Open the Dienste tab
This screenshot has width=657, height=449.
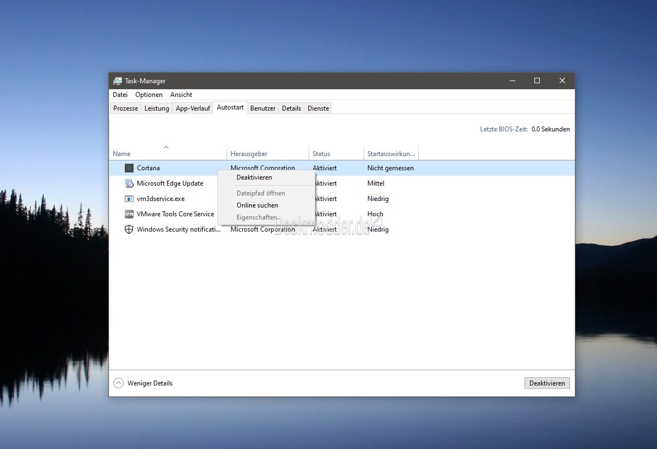[x=319, y=108]
